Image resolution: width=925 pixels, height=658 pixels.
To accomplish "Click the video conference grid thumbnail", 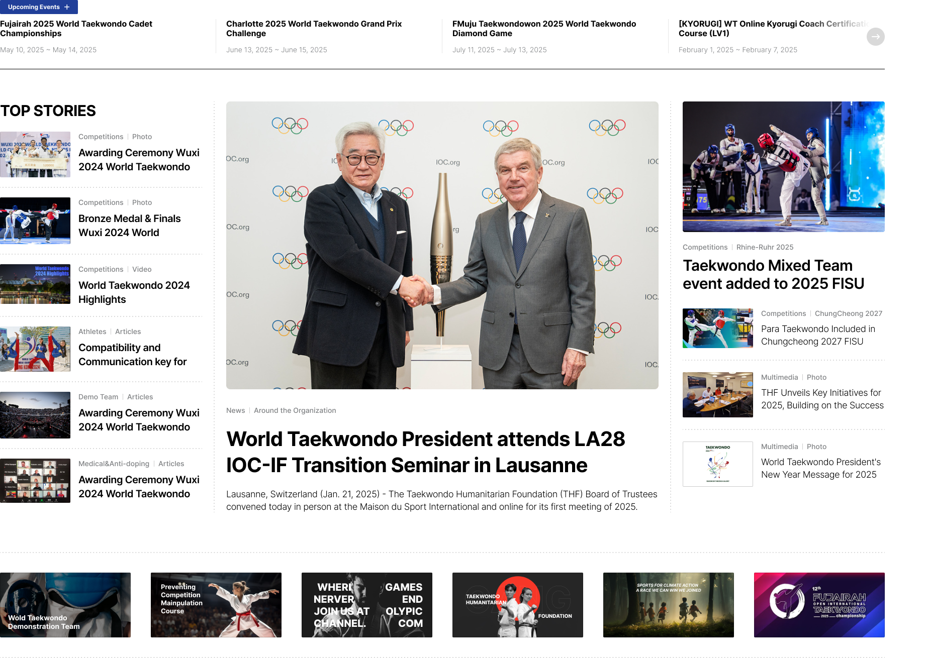I will [x=35, y=481].
